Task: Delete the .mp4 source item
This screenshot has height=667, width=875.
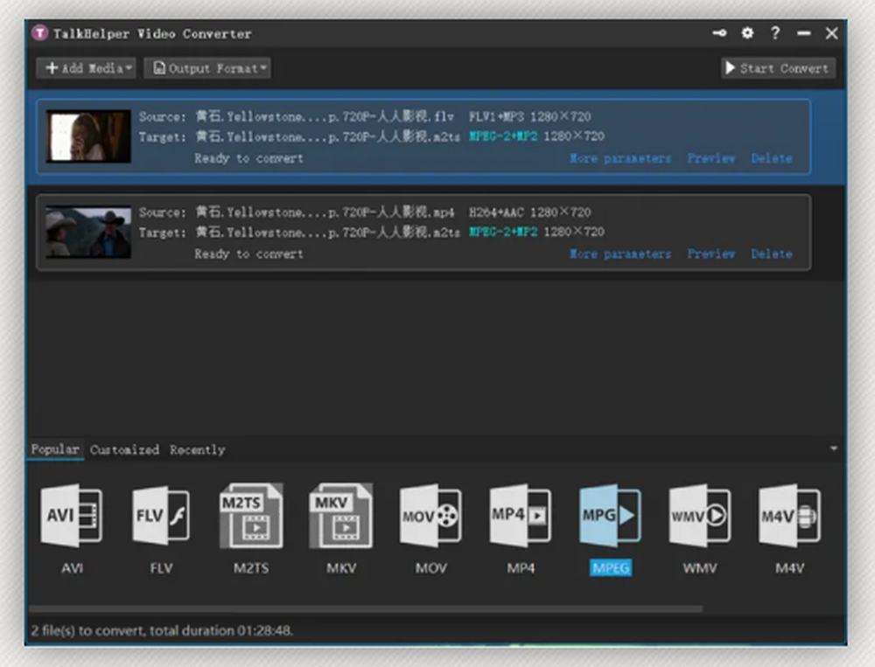Action: click(x=771, y=254)
